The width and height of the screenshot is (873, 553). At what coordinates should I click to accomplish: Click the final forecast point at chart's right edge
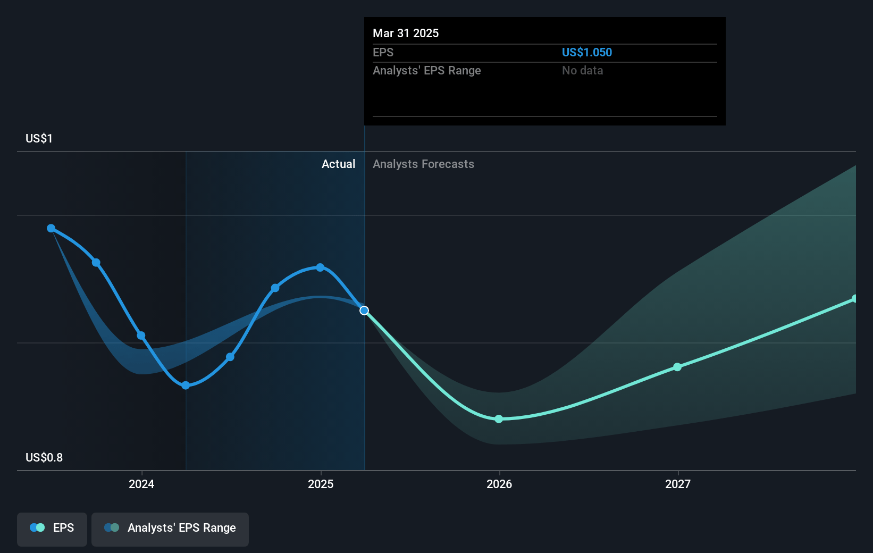(x=855, y=299)
